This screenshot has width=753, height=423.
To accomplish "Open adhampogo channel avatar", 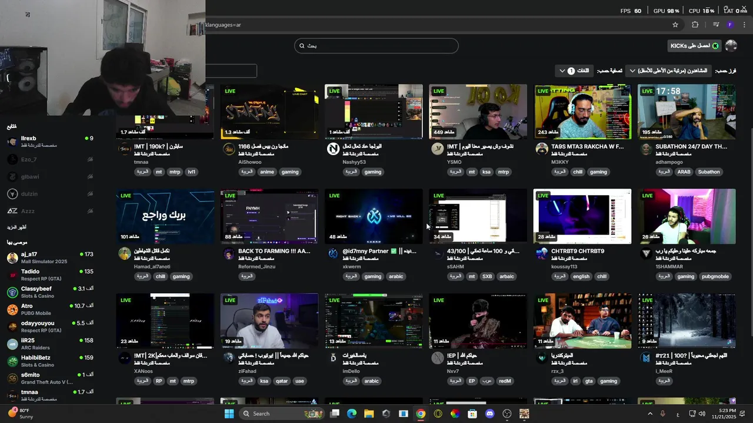I will (x=646, y=149).
